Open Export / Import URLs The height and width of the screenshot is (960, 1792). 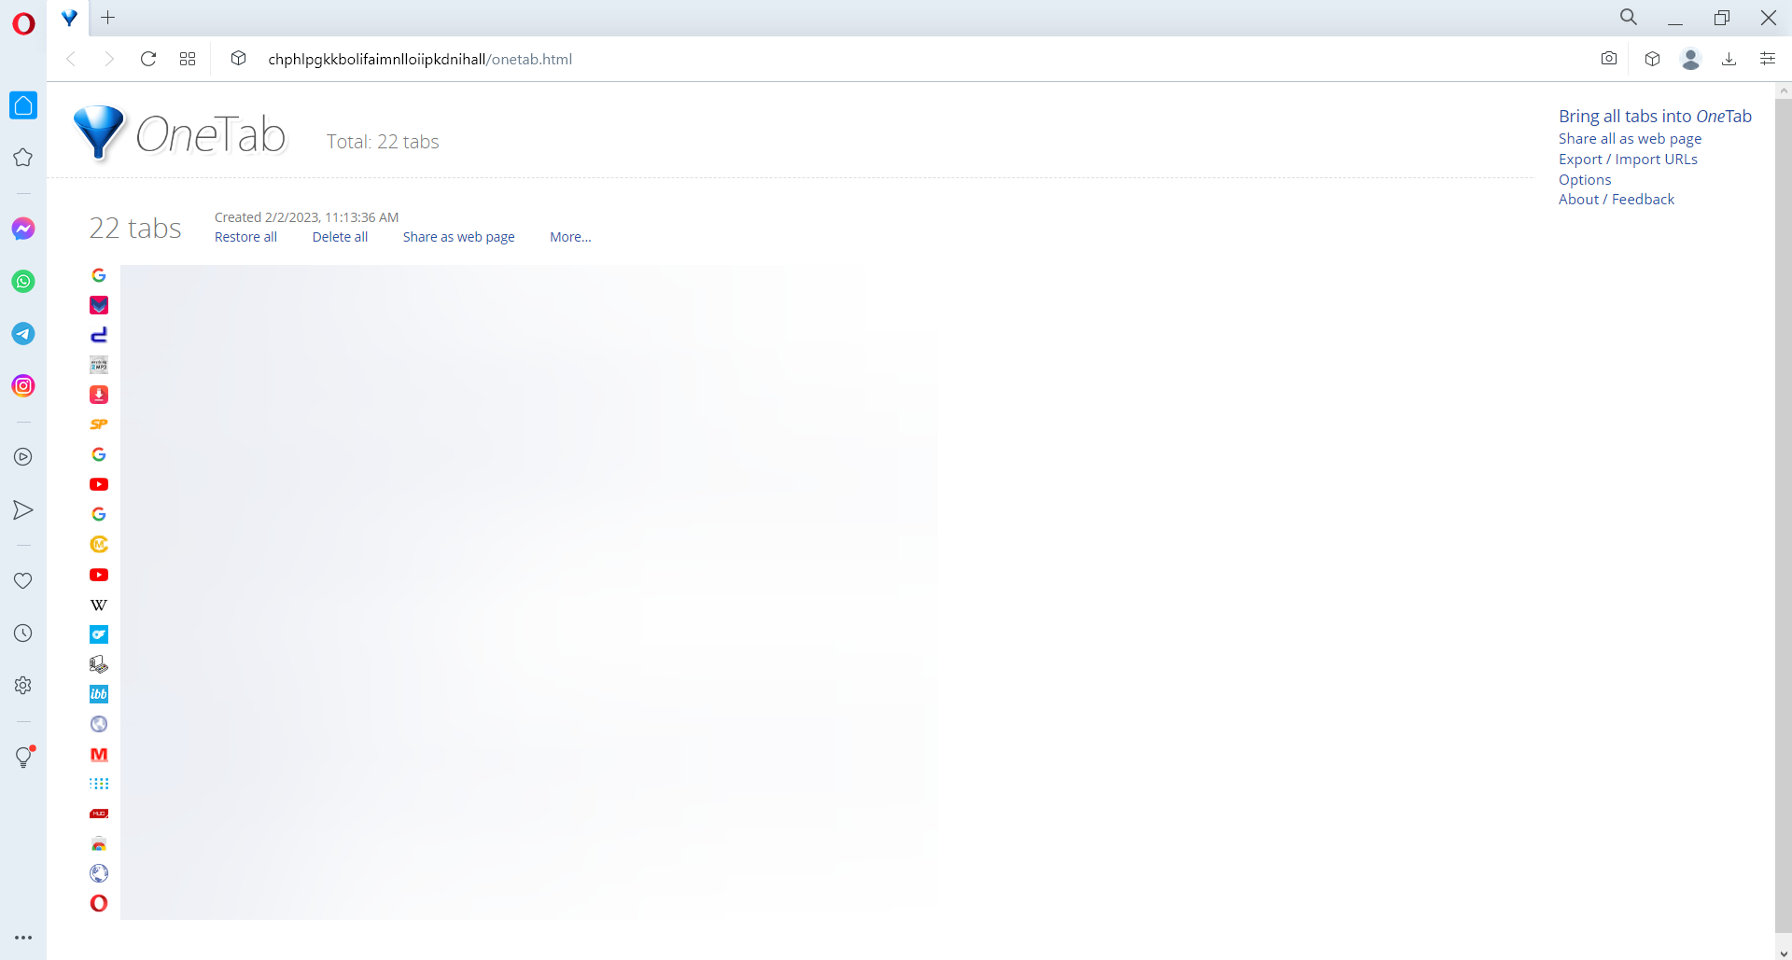tap(1628, 160)
